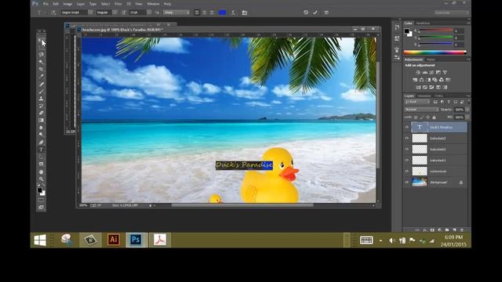Open the font family dropdown
502x282 pixels.
tap(90, 13)
